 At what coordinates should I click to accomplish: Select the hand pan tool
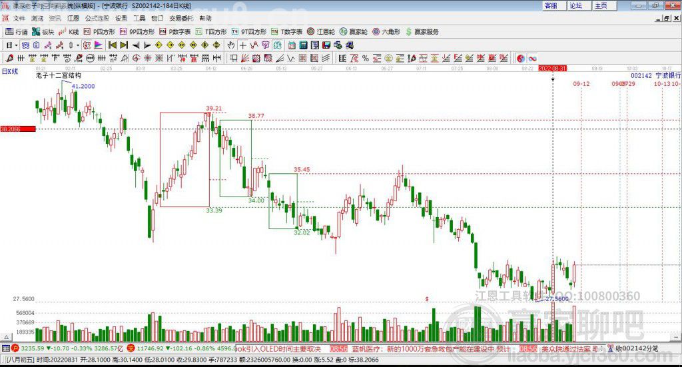(231, 45)
